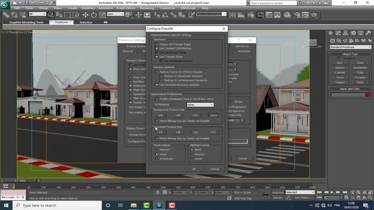The image size is (374, 210).
Task: Uncheck Use Cached D3DXMeshes
Action: (157, 48)
